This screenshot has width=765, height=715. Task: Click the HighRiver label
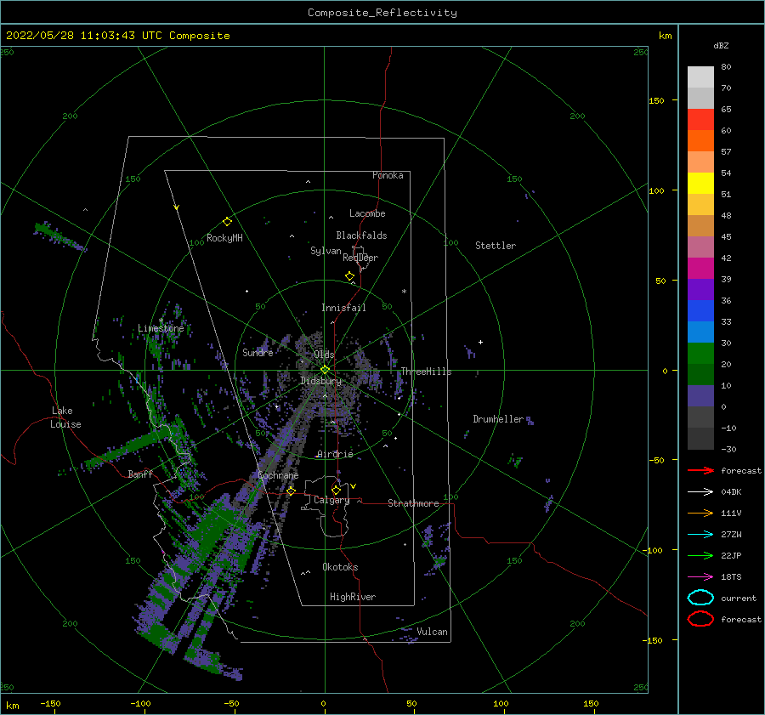(353, 597)
